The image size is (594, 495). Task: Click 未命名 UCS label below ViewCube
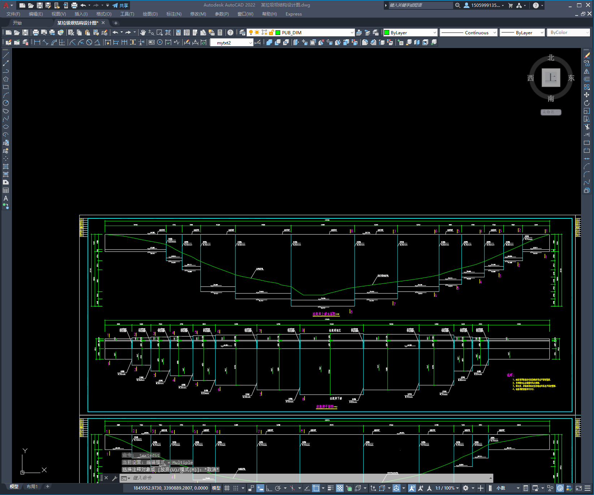[x=551, y=112]
